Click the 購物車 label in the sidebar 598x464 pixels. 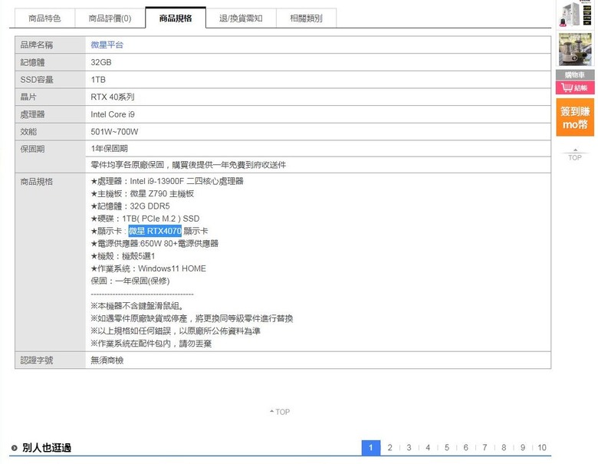pyautogui.click(x=575, y=75)
